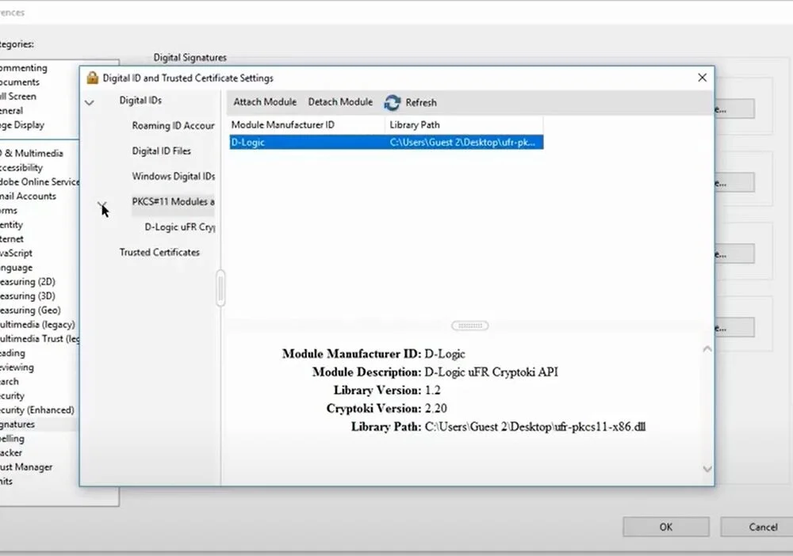Image resolution: width=793 pixels, height=556 pixels.
Task: Select Email Accounts category
Action: [28, 196]
